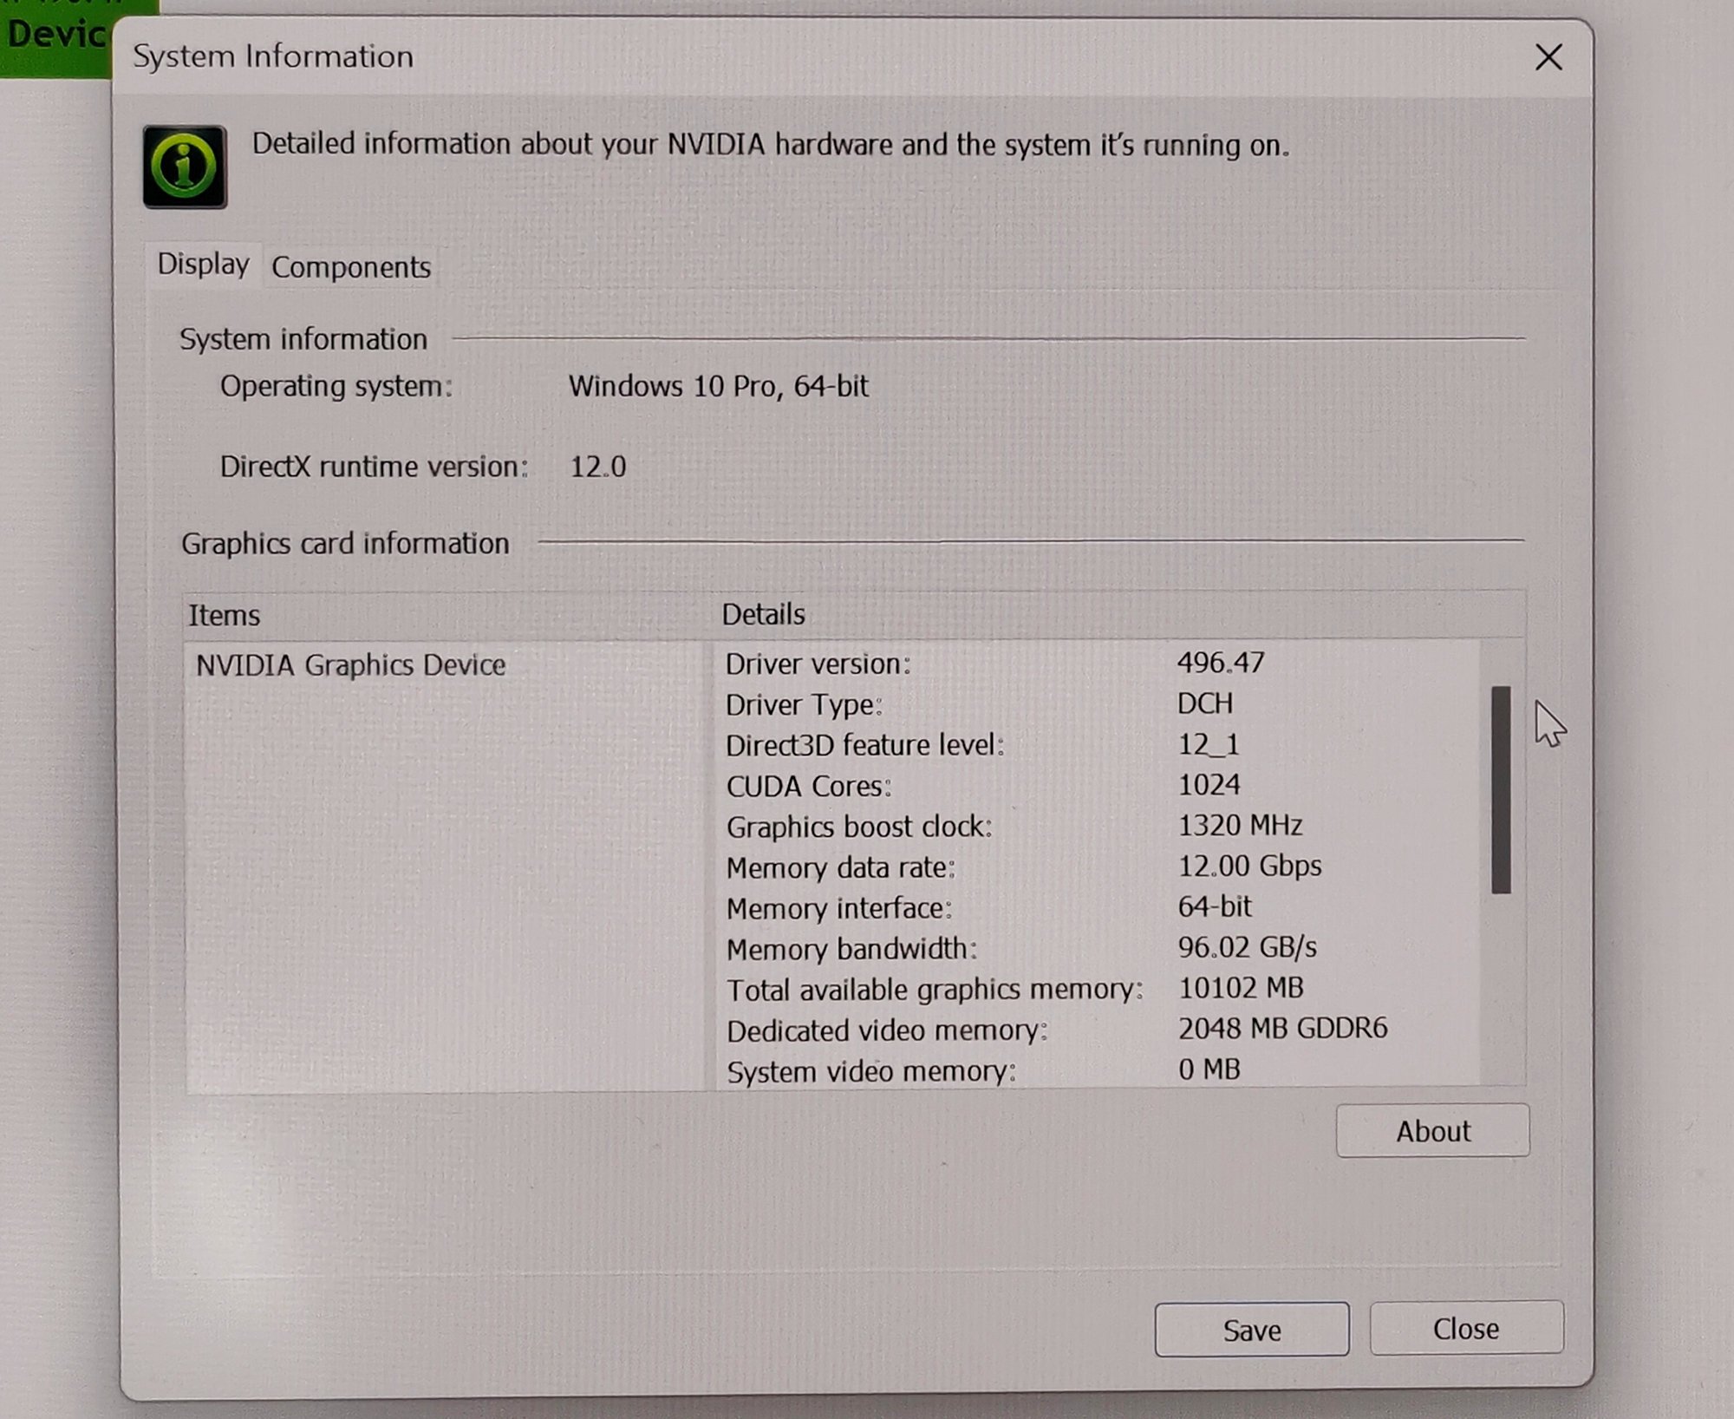Click the Items column header

[224, 614]
